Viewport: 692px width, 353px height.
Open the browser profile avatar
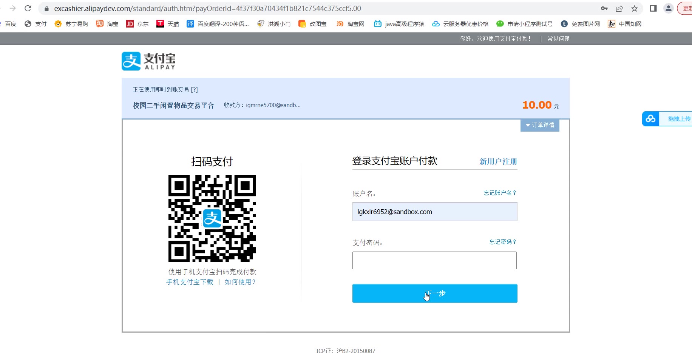click(669, 8)
